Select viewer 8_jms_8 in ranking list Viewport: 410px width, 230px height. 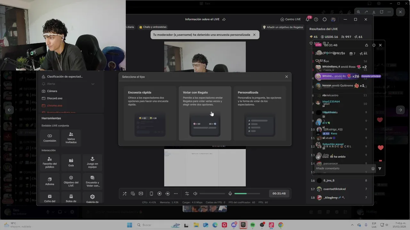point(339,180)
